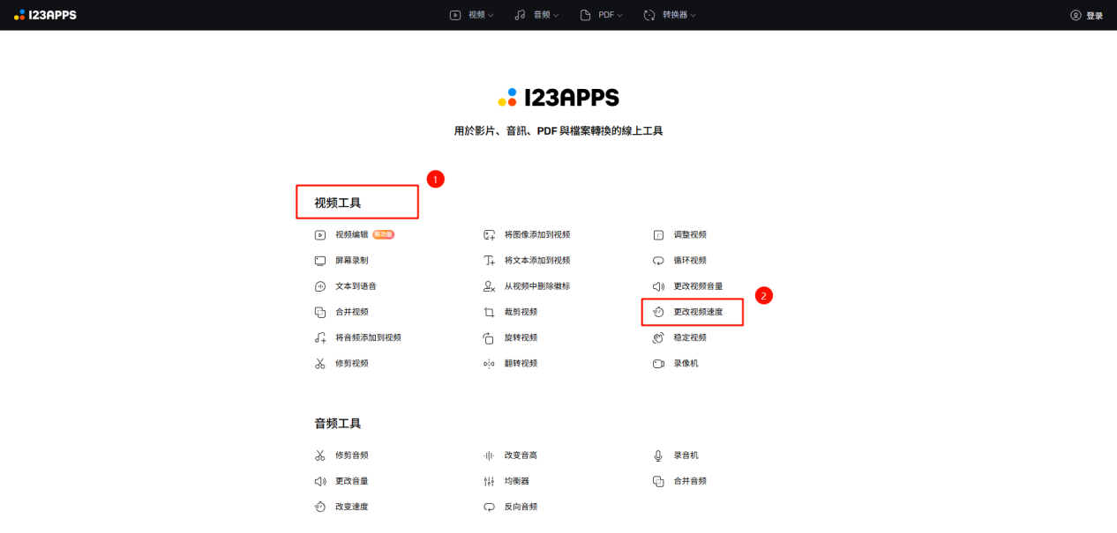Click the PDF document icon in navbar
The height and width of the screenshot is (533, 1117).
tap(585, 15)
